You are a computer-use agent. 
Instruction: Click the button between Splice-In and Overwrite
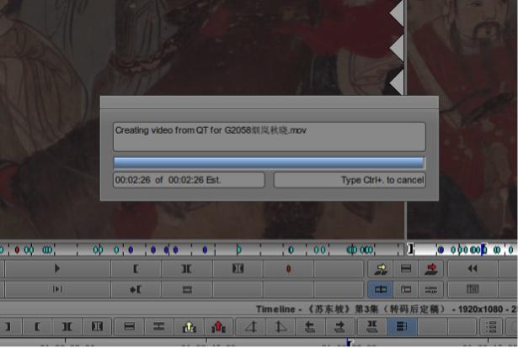(406, 269)
